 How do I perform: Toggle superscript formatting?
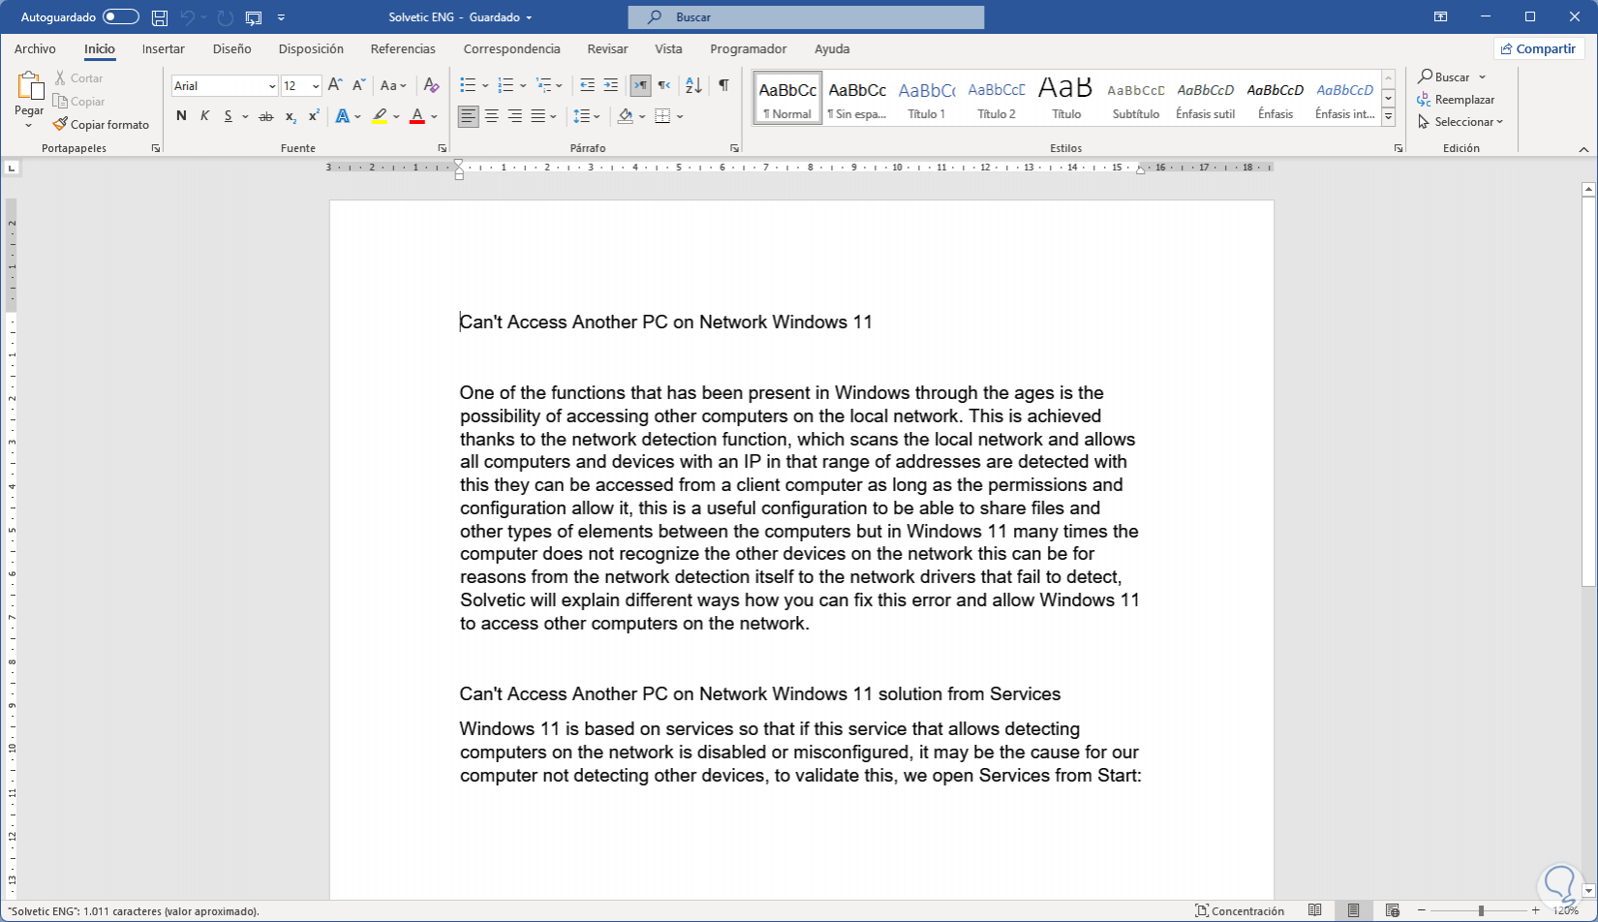coord(314,116)
